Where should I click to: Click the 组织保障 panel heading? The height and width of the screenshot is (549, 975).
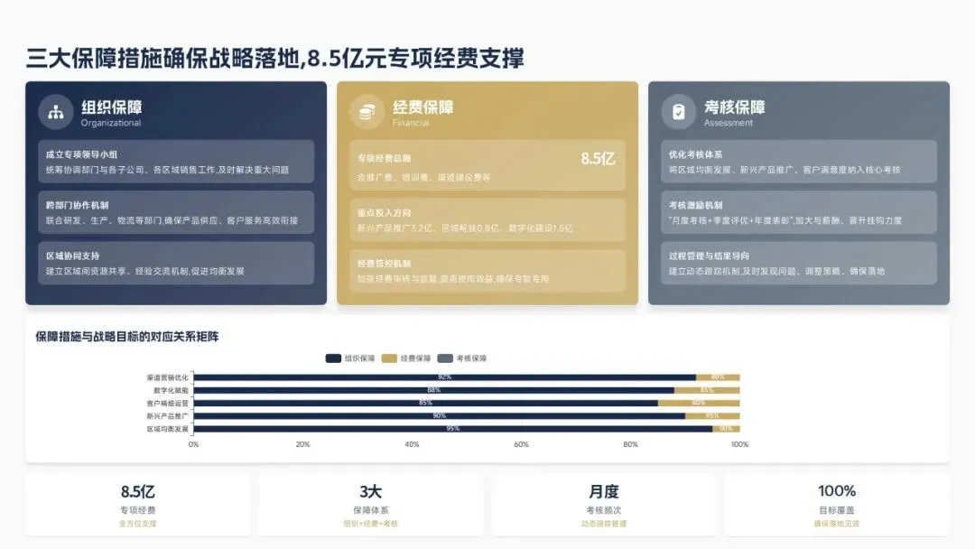click(112, 107)
